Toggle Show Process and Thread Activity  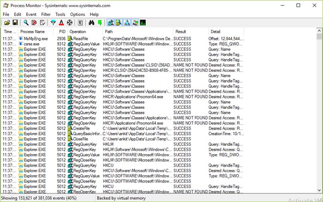click(x=135, y=23)
